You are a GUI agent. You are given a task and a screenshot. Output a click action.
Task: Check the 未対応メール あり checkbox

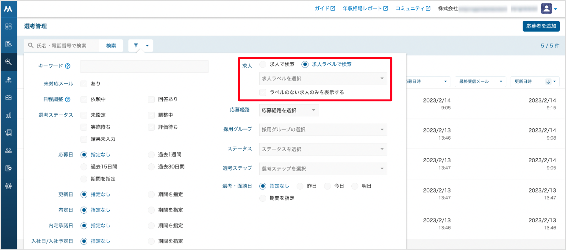click(x=84, y=84)
